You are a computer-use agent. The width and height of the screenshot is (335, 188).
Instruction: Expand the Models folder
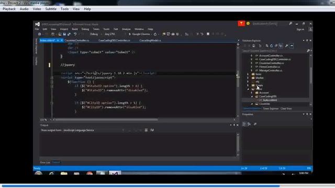coord(248,78)
